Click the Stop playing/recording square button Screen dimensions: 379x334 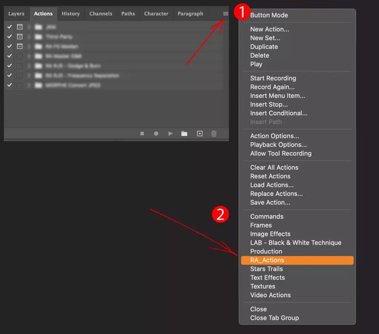[x=142, y=134]
